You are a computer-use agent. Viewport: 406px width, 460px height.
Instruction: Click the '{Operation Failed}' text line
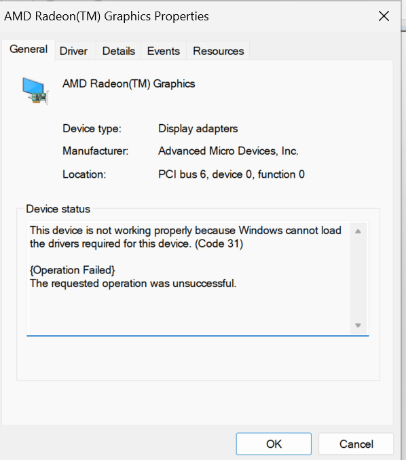72,270
